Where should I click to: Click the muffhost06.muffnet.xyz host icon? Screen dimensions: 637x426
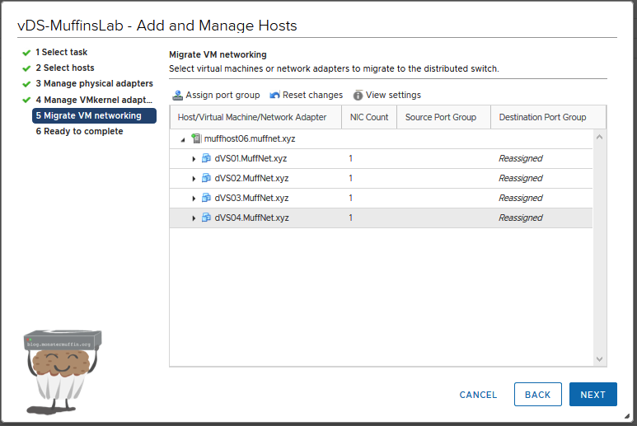point(196,139)
